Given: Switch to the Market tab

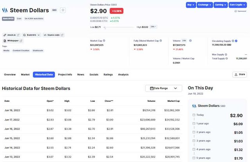Looking at the screenshot, I should click(25, 75).
